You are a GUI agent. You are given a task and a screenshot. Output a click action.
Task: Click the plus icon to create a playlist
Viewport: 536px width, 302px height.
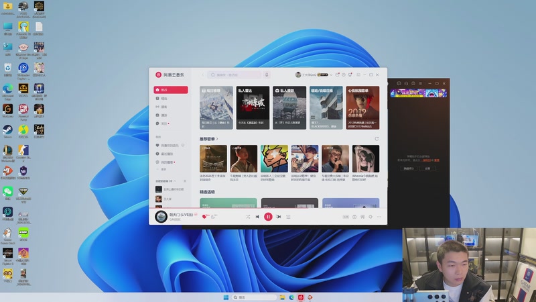tap(185, 181)
